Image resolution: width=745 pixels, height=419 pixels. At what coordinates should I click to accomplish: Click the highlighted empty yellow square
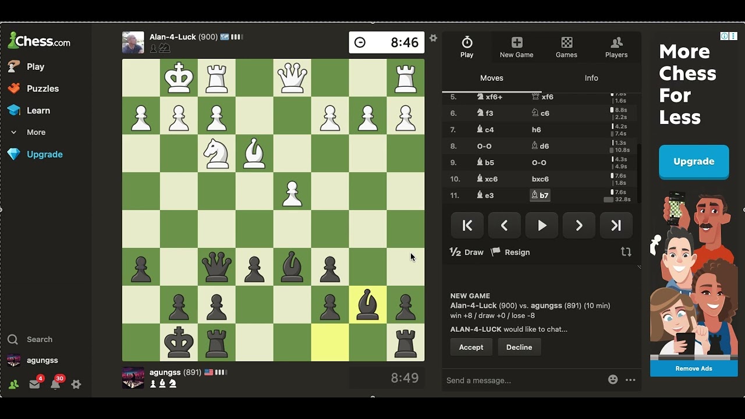[x=330, y=343]
